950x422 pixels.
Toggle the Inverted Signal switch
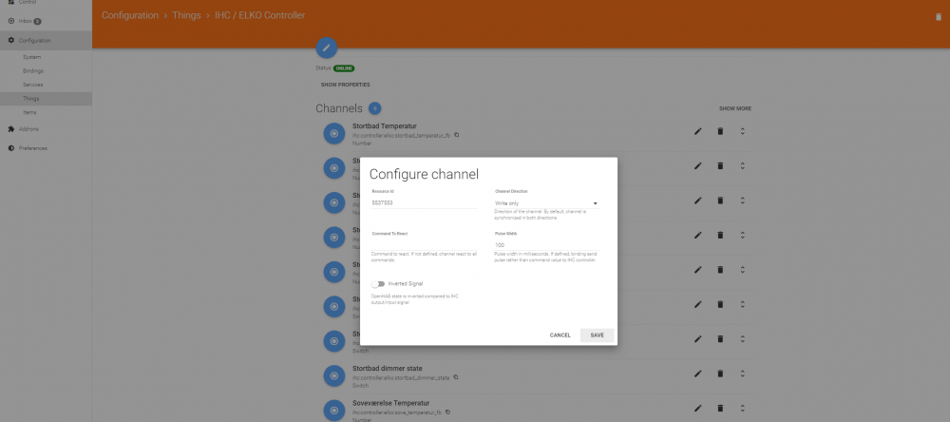(378, 283)
